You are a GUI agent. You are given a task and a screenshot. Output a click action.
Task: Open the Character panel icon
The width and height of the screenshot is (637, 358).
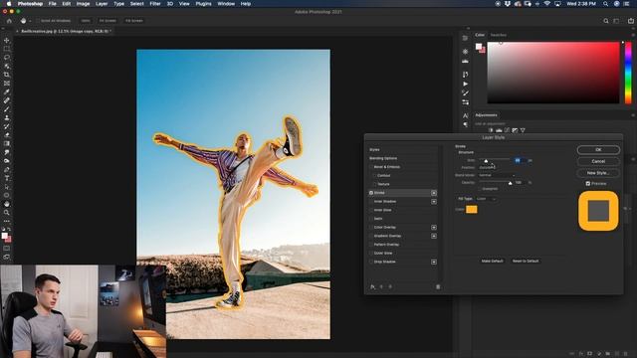click(x=465, y=116)
